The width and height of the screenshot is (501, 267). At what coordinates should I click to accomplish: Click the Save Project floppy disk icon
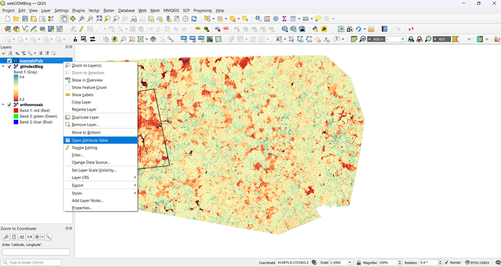point(25,19)
